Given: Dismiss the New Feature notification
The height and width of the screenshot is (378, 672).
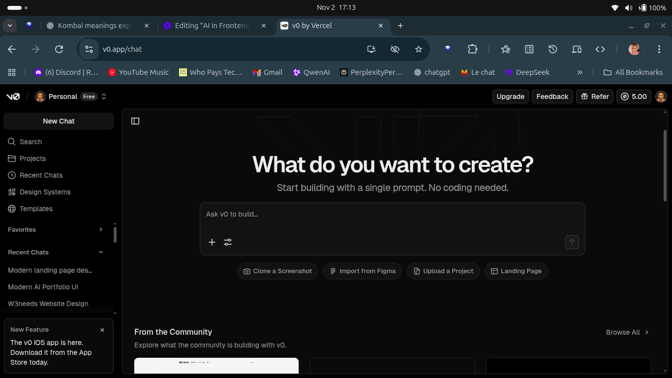Looking at the screenshot, I should tap(102, 330).
